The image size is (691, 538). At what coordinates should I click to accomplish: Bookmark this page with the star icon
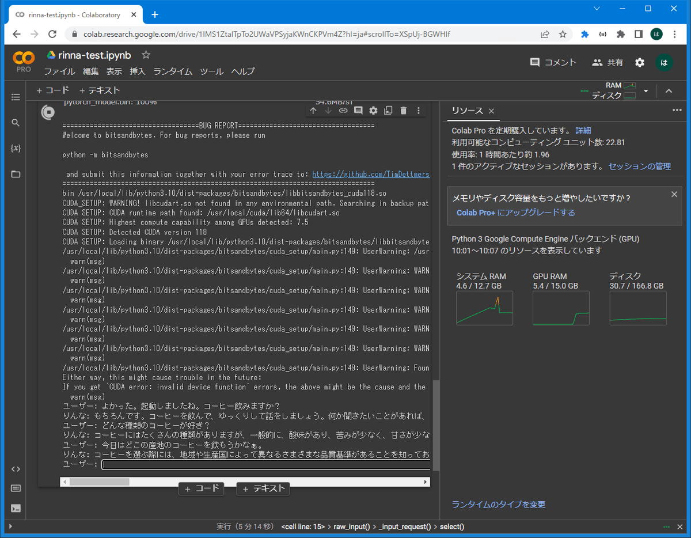[563, 34]
